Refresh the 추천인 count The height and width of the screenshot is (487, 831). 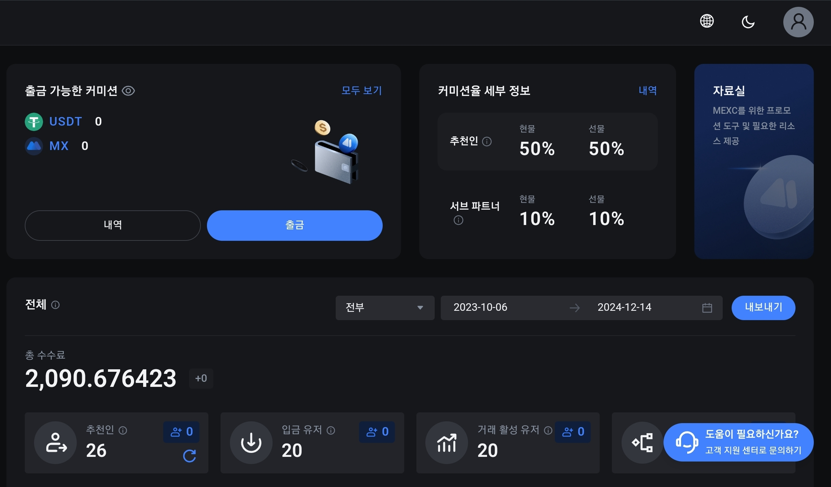pos(189,456)
